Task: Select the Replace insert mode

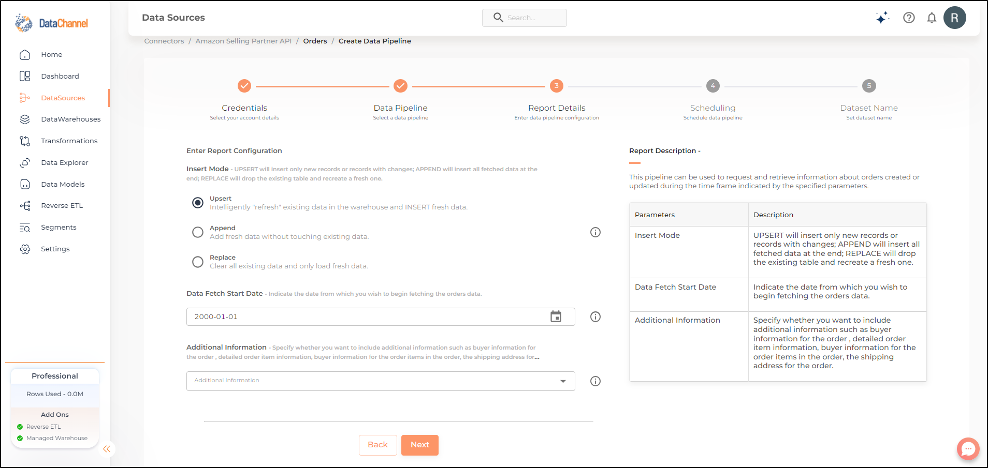Action: click(198, 262)
